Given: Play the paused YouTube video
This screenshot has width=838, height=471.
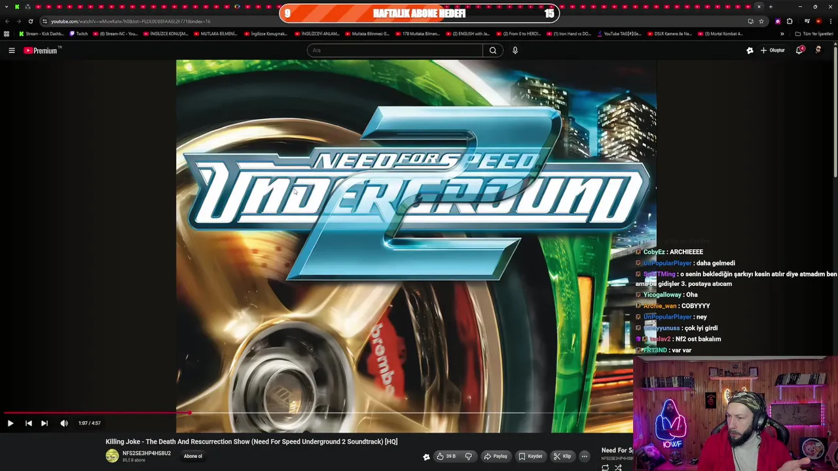Looking at the screenshot, I should pyautogui.click(x=10, y=423).
